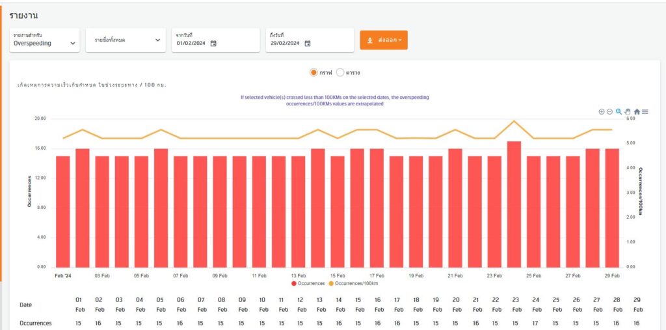666x330 pixels.
Task: Activate the hand panning tool
Action: [x=628, y=112]
